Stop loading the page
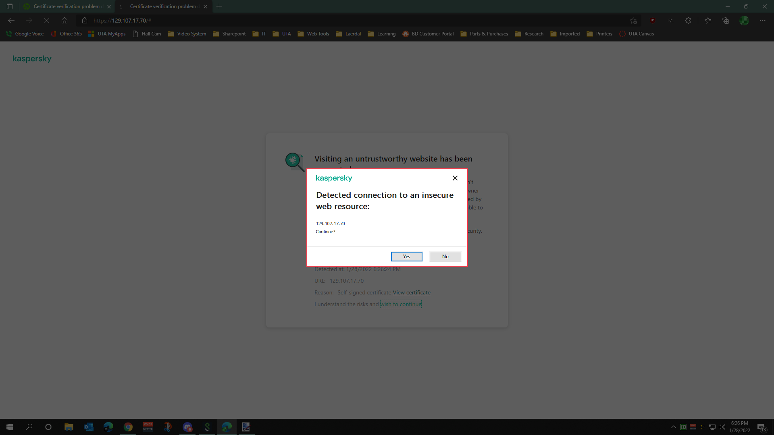 pos(47,21)
